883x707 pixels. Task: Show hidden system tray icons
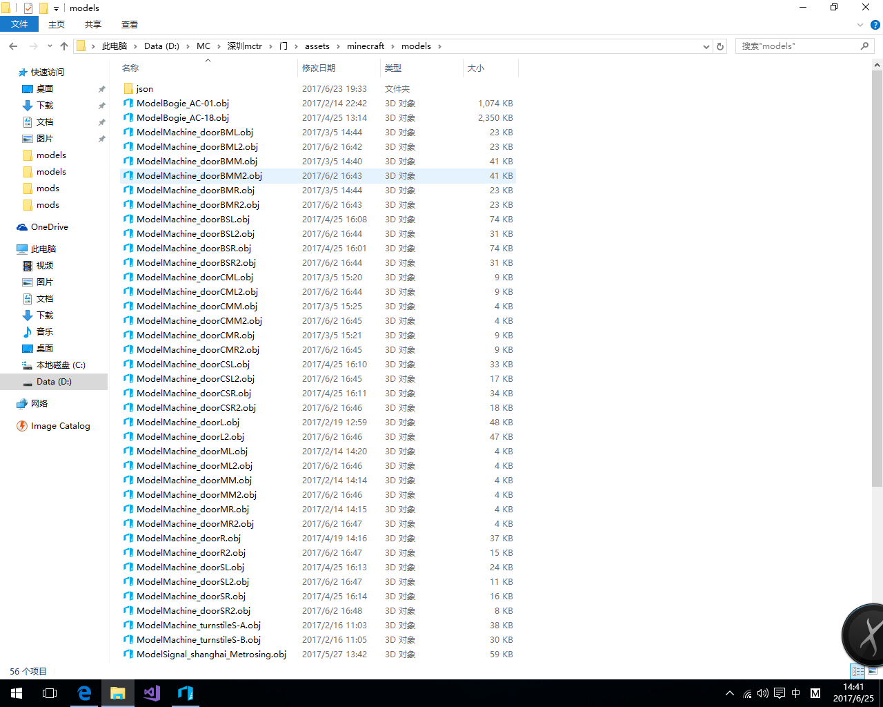pyautogui.click(x=730, y=693)
